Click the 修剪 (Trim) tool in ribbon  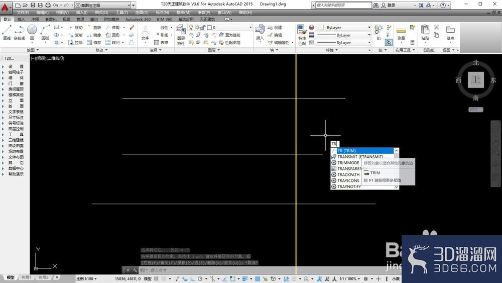(113, 28)
